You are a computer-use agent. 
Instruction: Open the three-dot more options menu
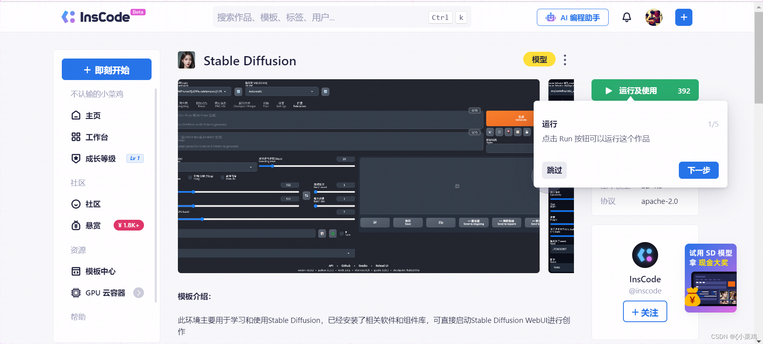(565, 60)
